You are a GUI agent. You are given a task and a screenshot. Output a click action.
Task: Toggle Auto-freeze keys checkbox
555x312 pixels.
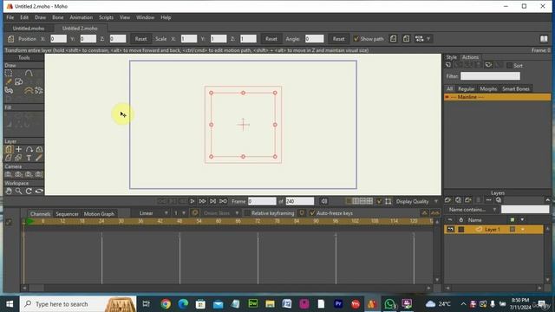click(x=312, y=213)
